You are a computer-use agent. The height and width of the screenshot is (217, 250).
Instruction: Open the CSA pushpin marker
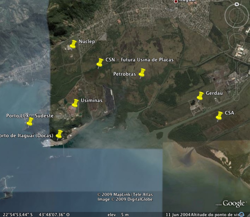coord(219,115)
